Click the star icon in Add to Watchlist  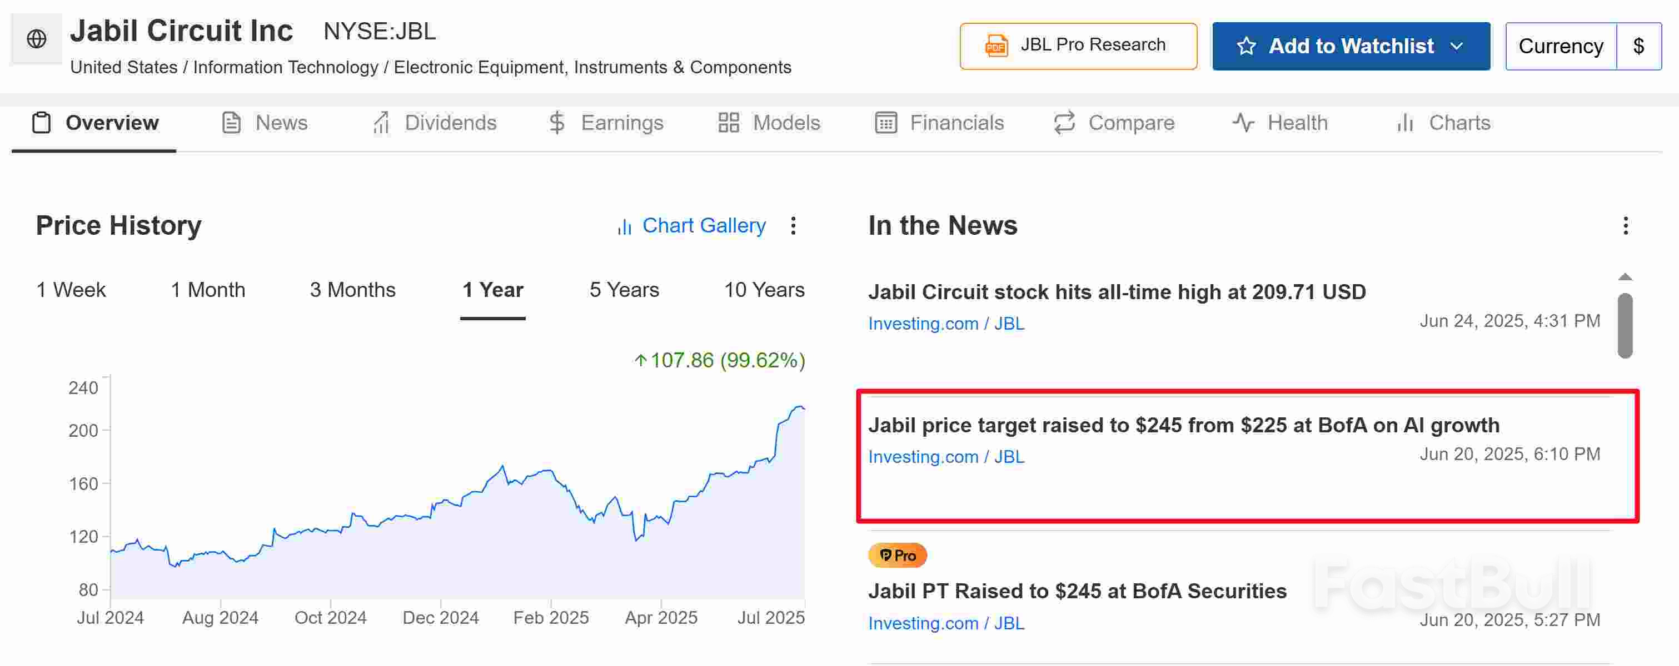click(x=1247, y=46)
